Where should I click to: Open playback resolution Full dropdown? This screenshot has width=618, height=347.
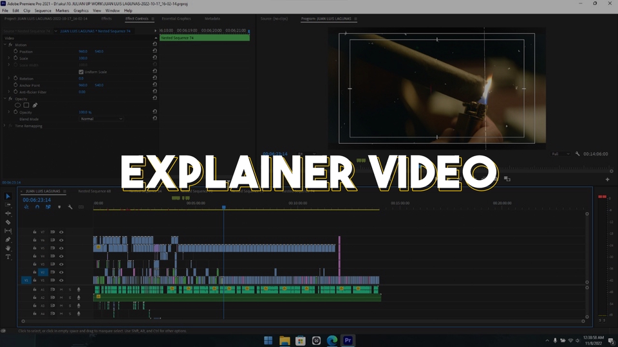(561, 154)
